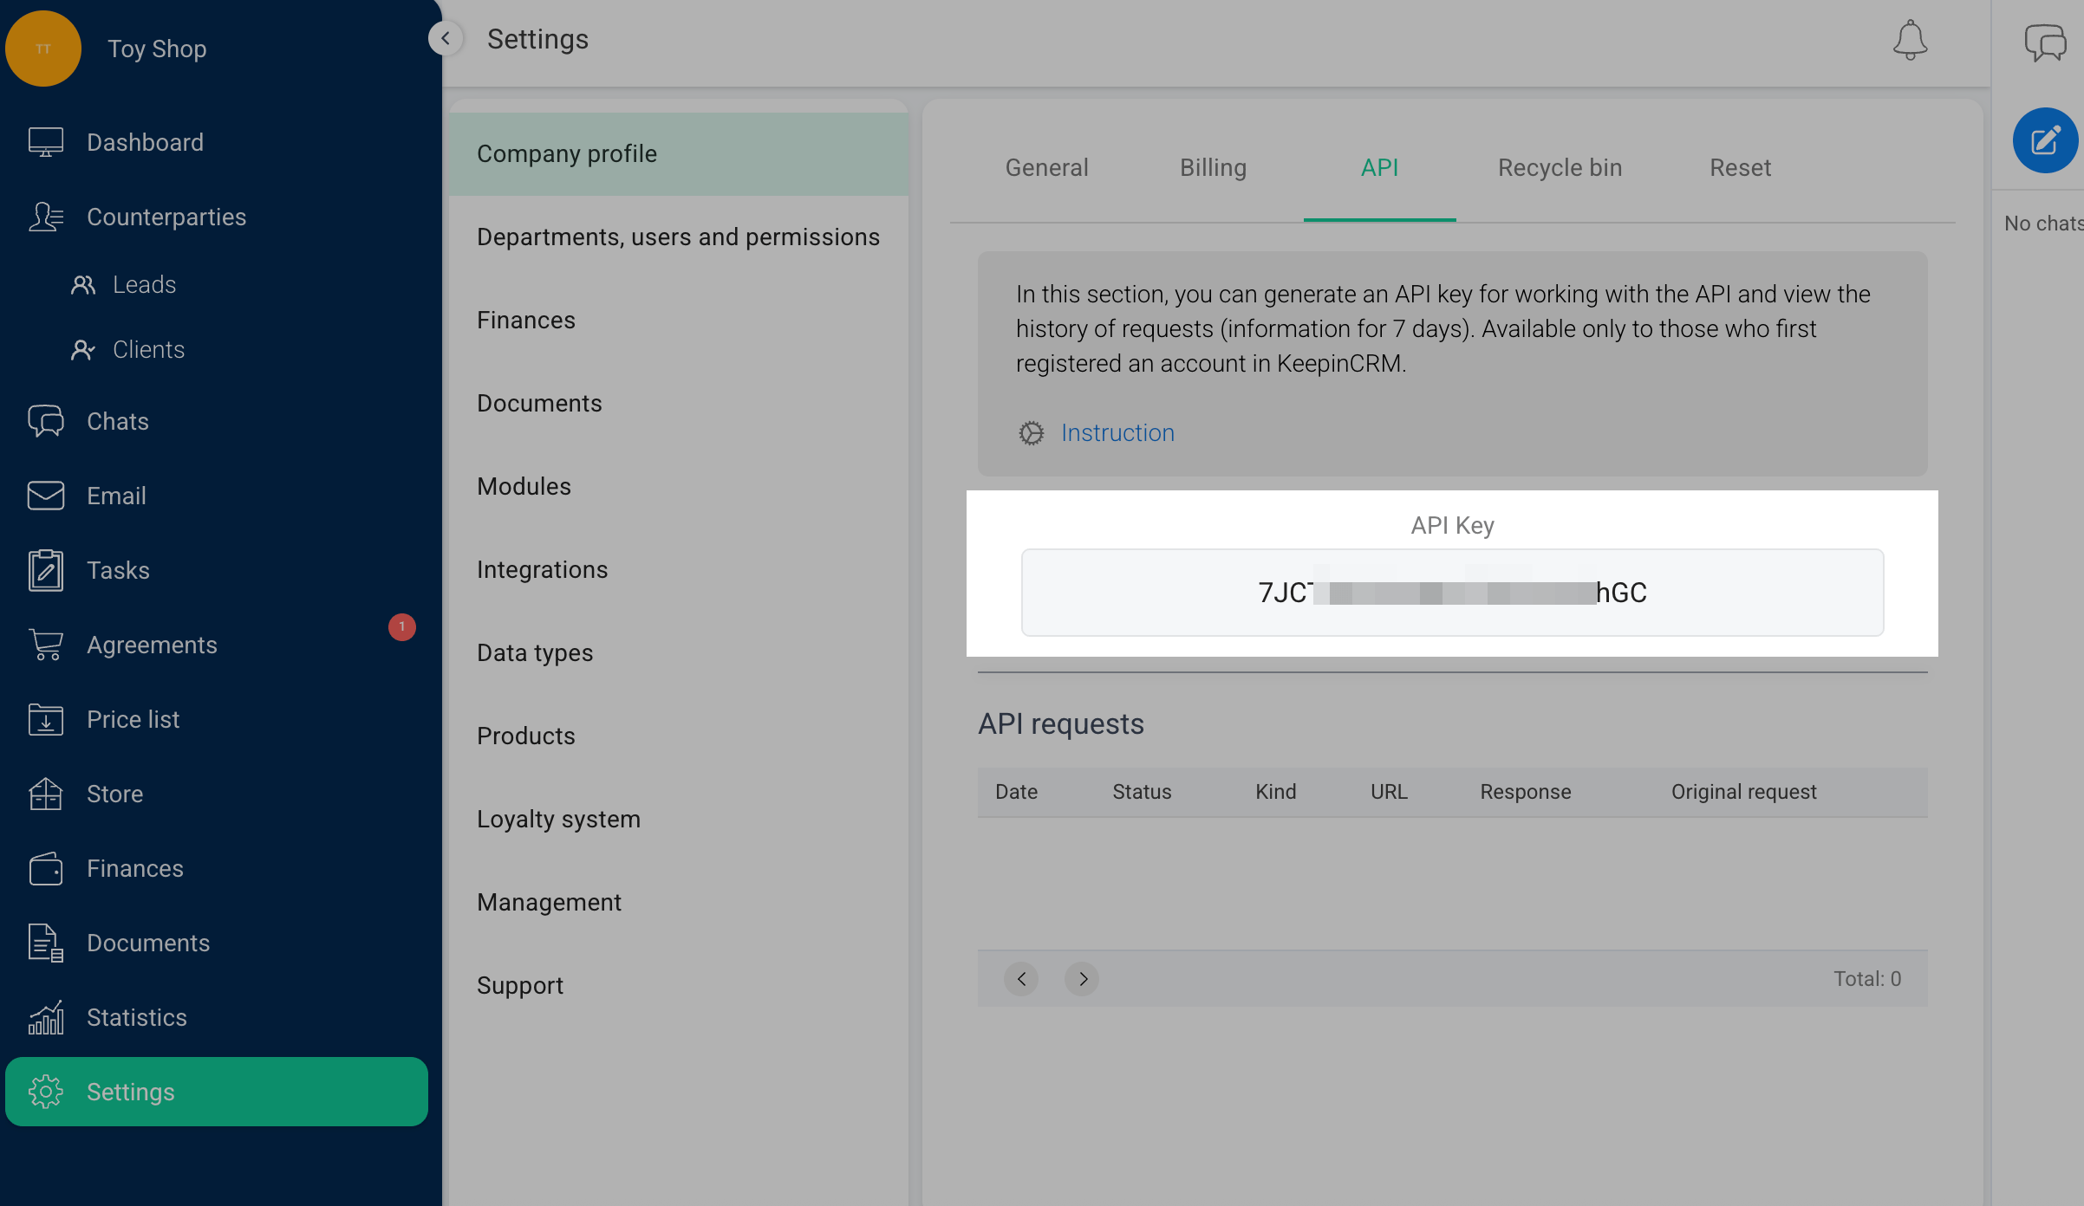Open Leads under Counterparties

click(x=144, y=284)
